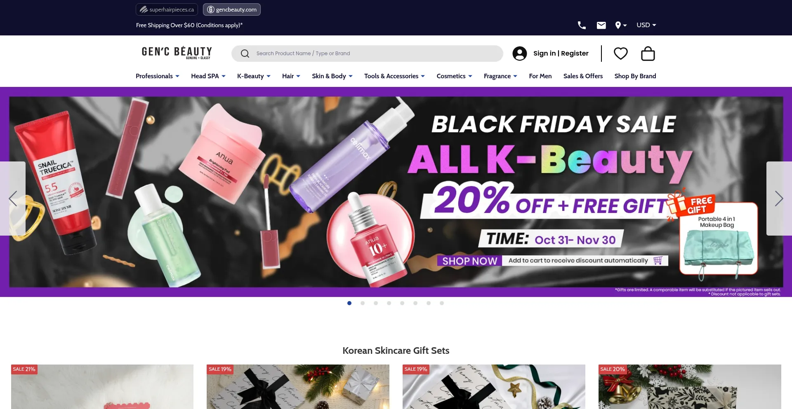The image size is (792, 409).
Task: Click the user account avatar icon
Action: (520, 54)
